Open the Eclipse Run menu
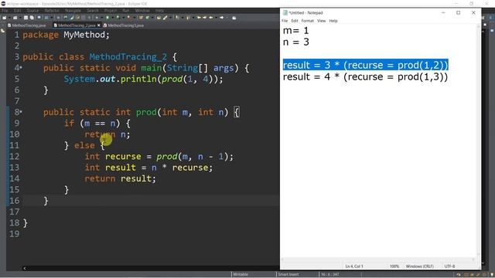495x278 pixels. point(125,10)
